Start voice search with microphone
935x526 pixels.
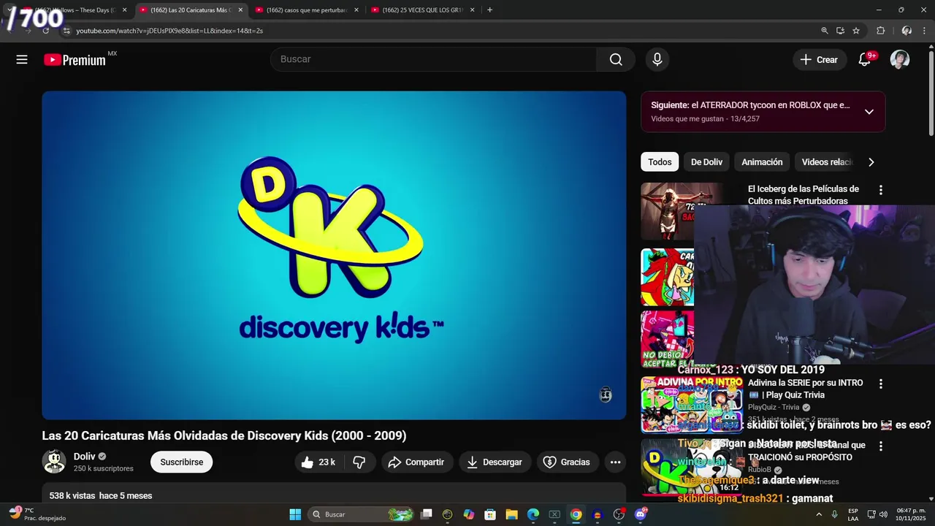point(657,60)
